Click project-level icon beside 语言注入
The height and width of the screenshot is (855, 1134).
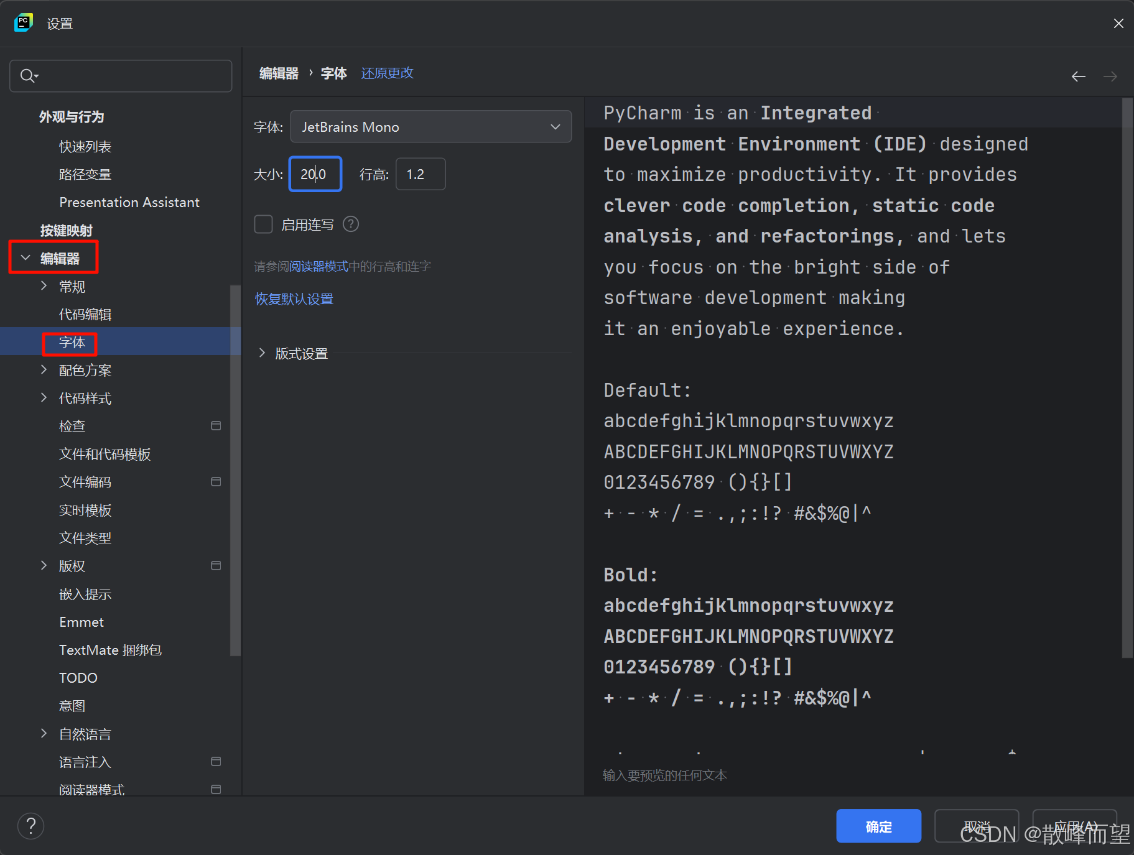[x=216, y=762]
